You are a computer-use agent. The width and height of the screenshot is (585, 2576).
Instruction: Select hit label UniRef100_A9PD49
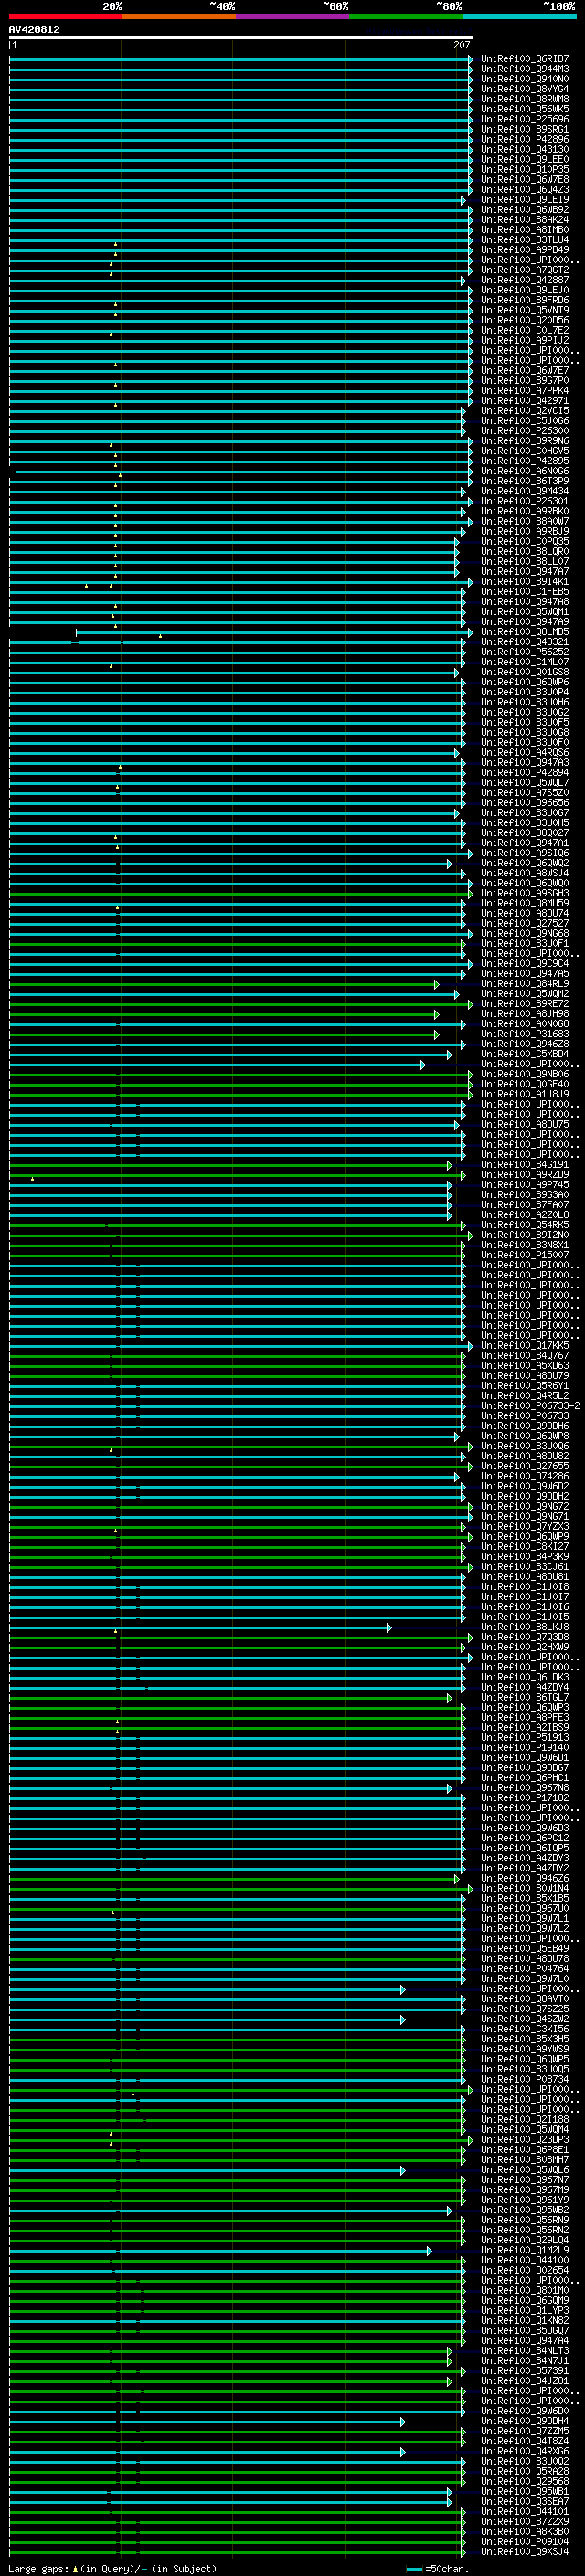tap(525, 250)
